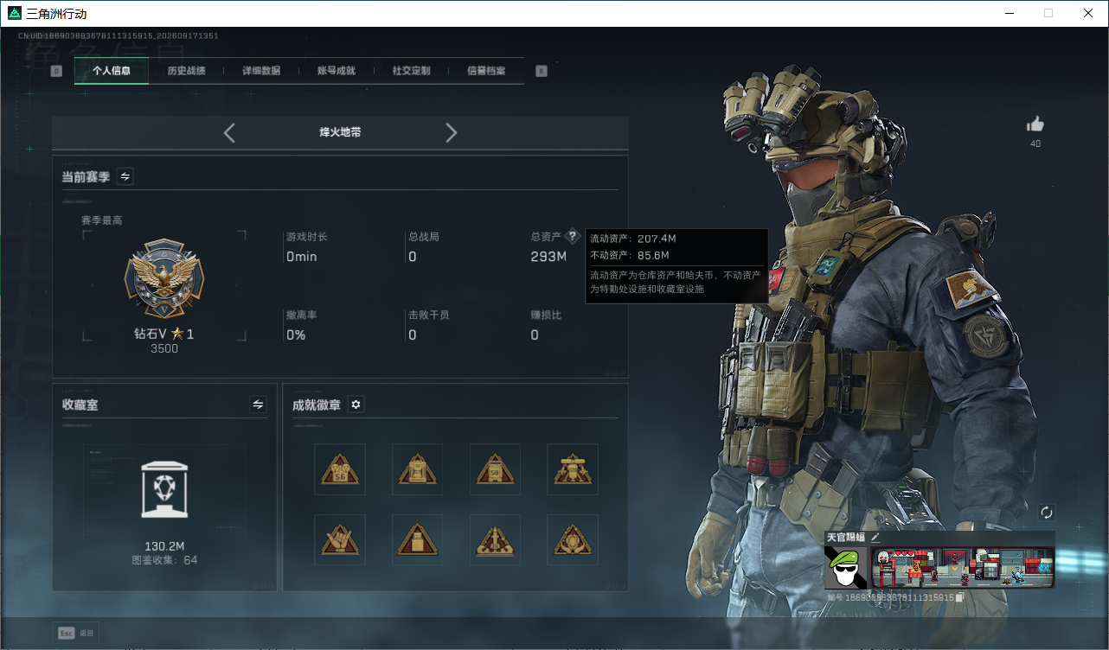Screen dimensions: 1109x650
Task: Minimize the 三角洲行动 window
Action: (1009, 14)
